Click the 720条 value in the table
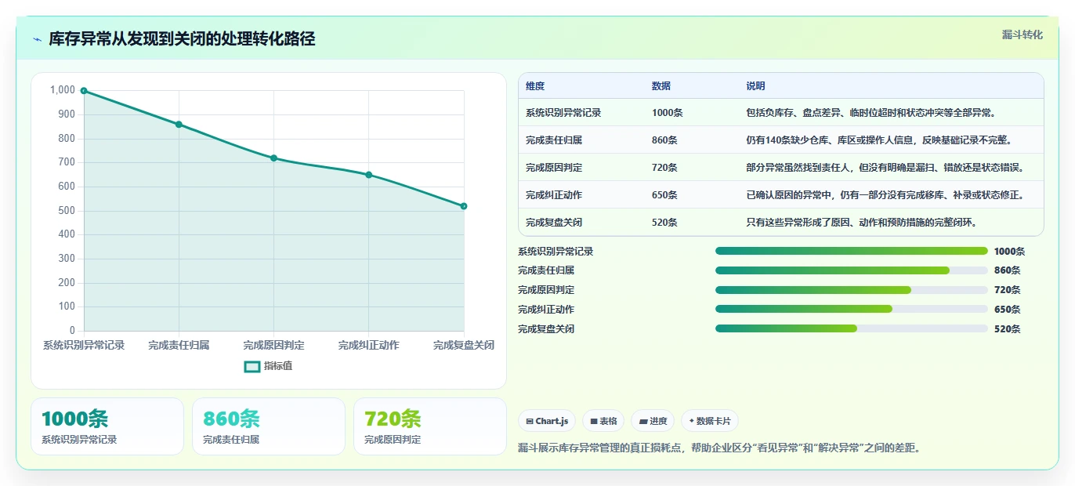 (x=664, y=168)
